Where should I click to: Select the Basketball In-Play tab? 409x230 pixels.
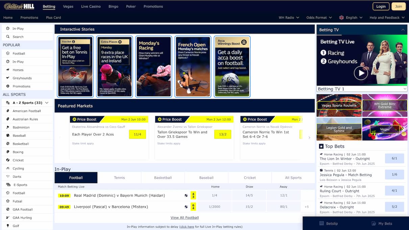[163, 177]
